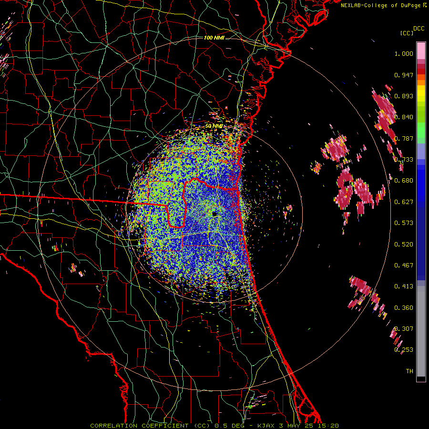The height and width of the screenshot is (429, 429).
Task: Select the 0.573 legend value
Action: tap(404, 223)
